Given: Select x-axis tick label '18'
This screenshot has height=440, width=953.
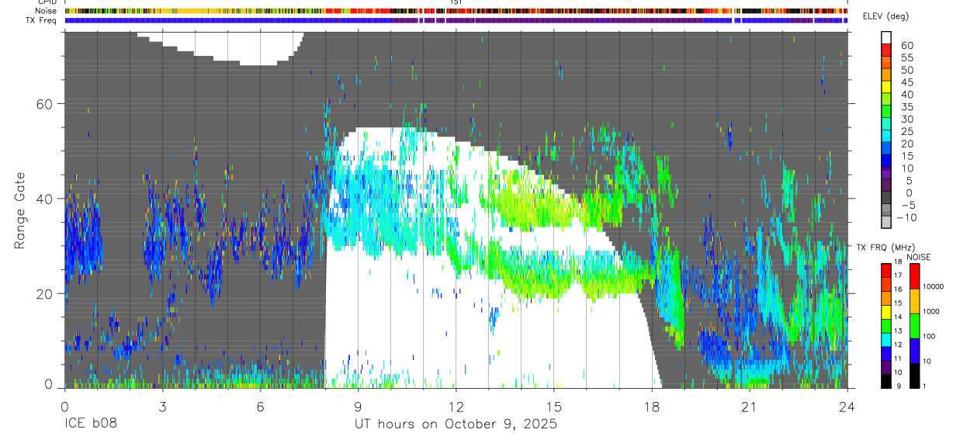Looking at the screenshot, I should click(x=651, y=407).
